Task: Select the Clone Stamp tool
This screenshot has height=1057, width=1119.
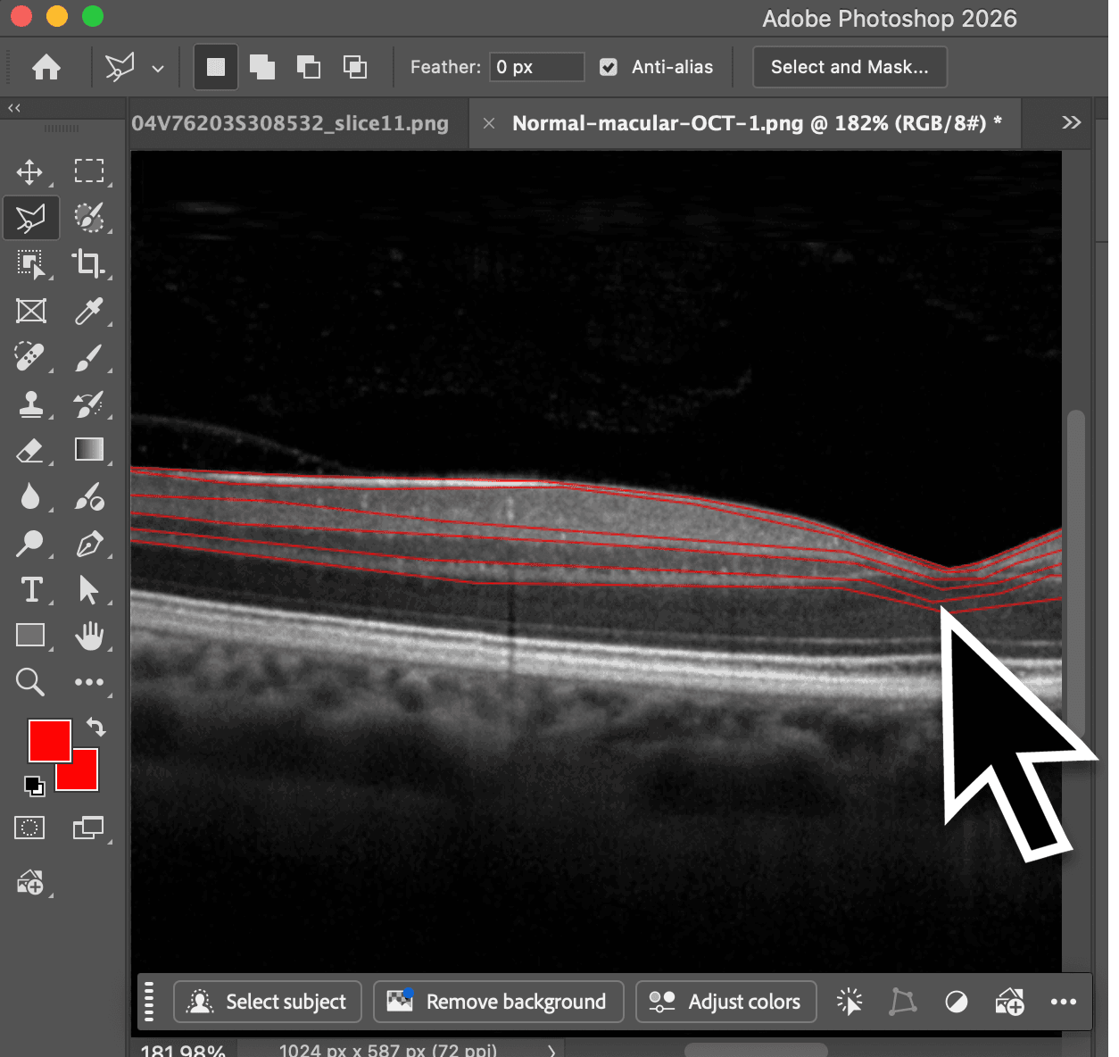Action: (30, 404)
